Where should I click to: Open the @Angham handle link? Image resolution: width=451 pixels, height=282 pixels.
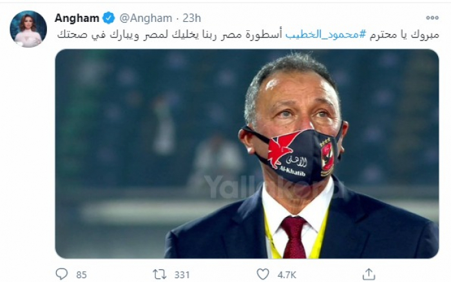coord(146,18)
